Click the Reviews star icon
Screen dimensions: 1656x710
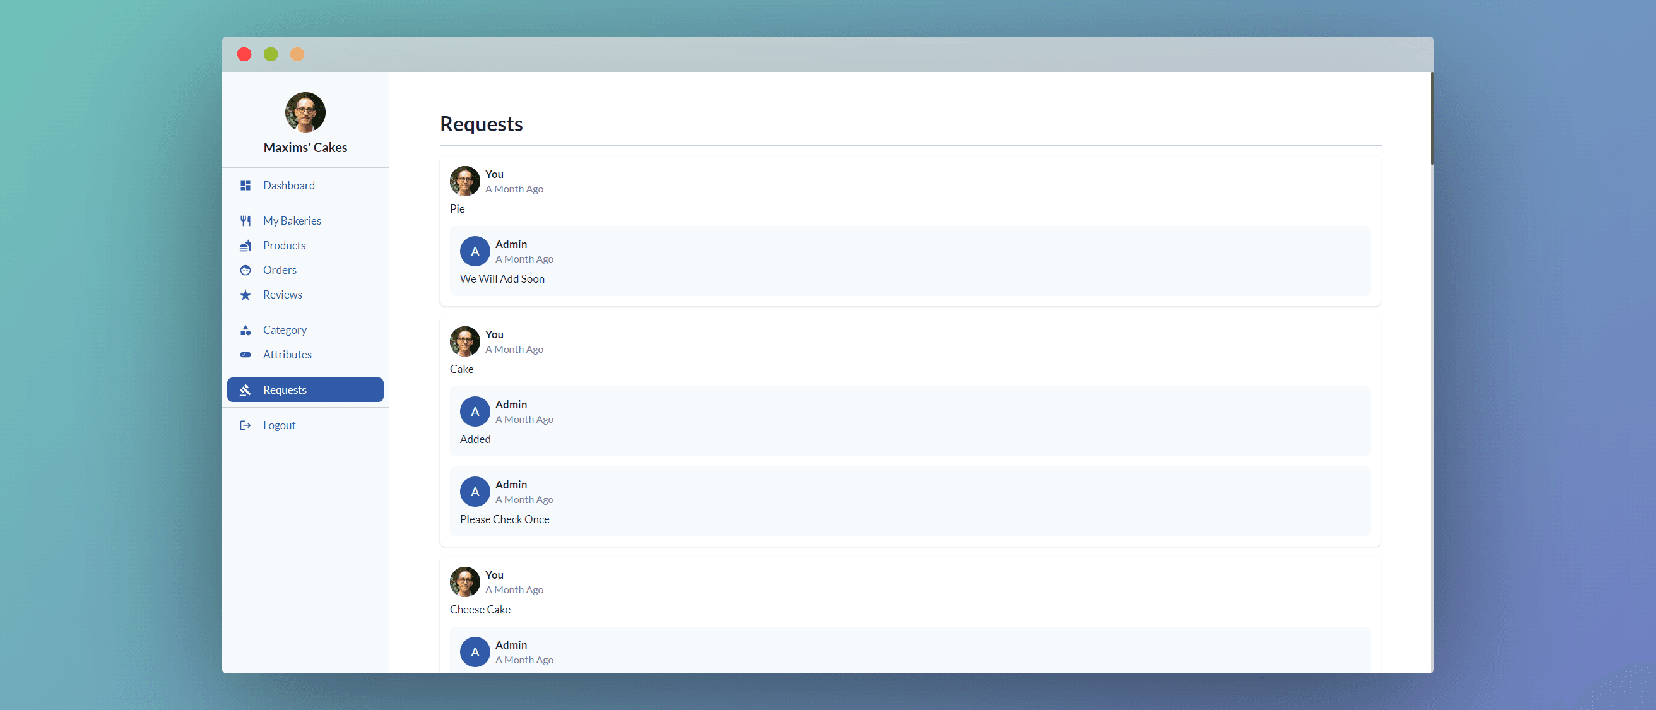tap(245, 295)
